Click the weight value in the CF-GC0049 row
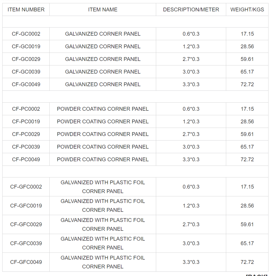This screenshot has width=271, height=276. tap(247, 84)
